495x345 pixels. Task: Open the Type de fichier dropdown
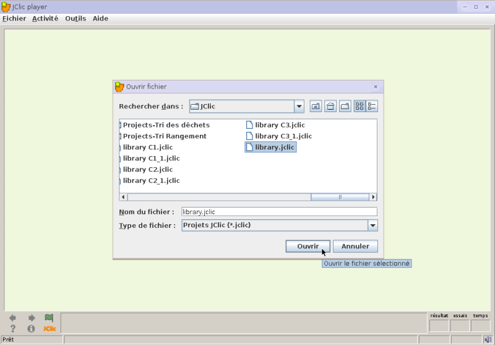(x=373, y=225)
